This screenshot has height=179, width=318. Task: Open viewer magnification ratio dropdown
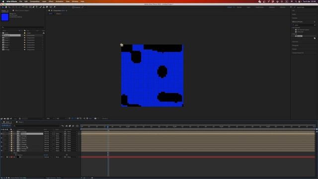[x=50, y=118]
